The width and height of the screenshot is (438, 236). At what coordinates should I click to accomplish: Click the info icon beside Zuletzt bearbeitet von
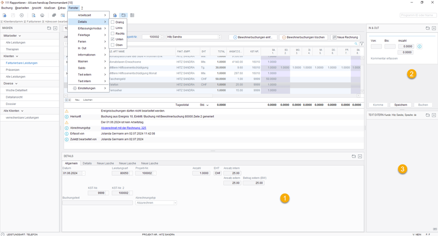[x=67, y=140]
